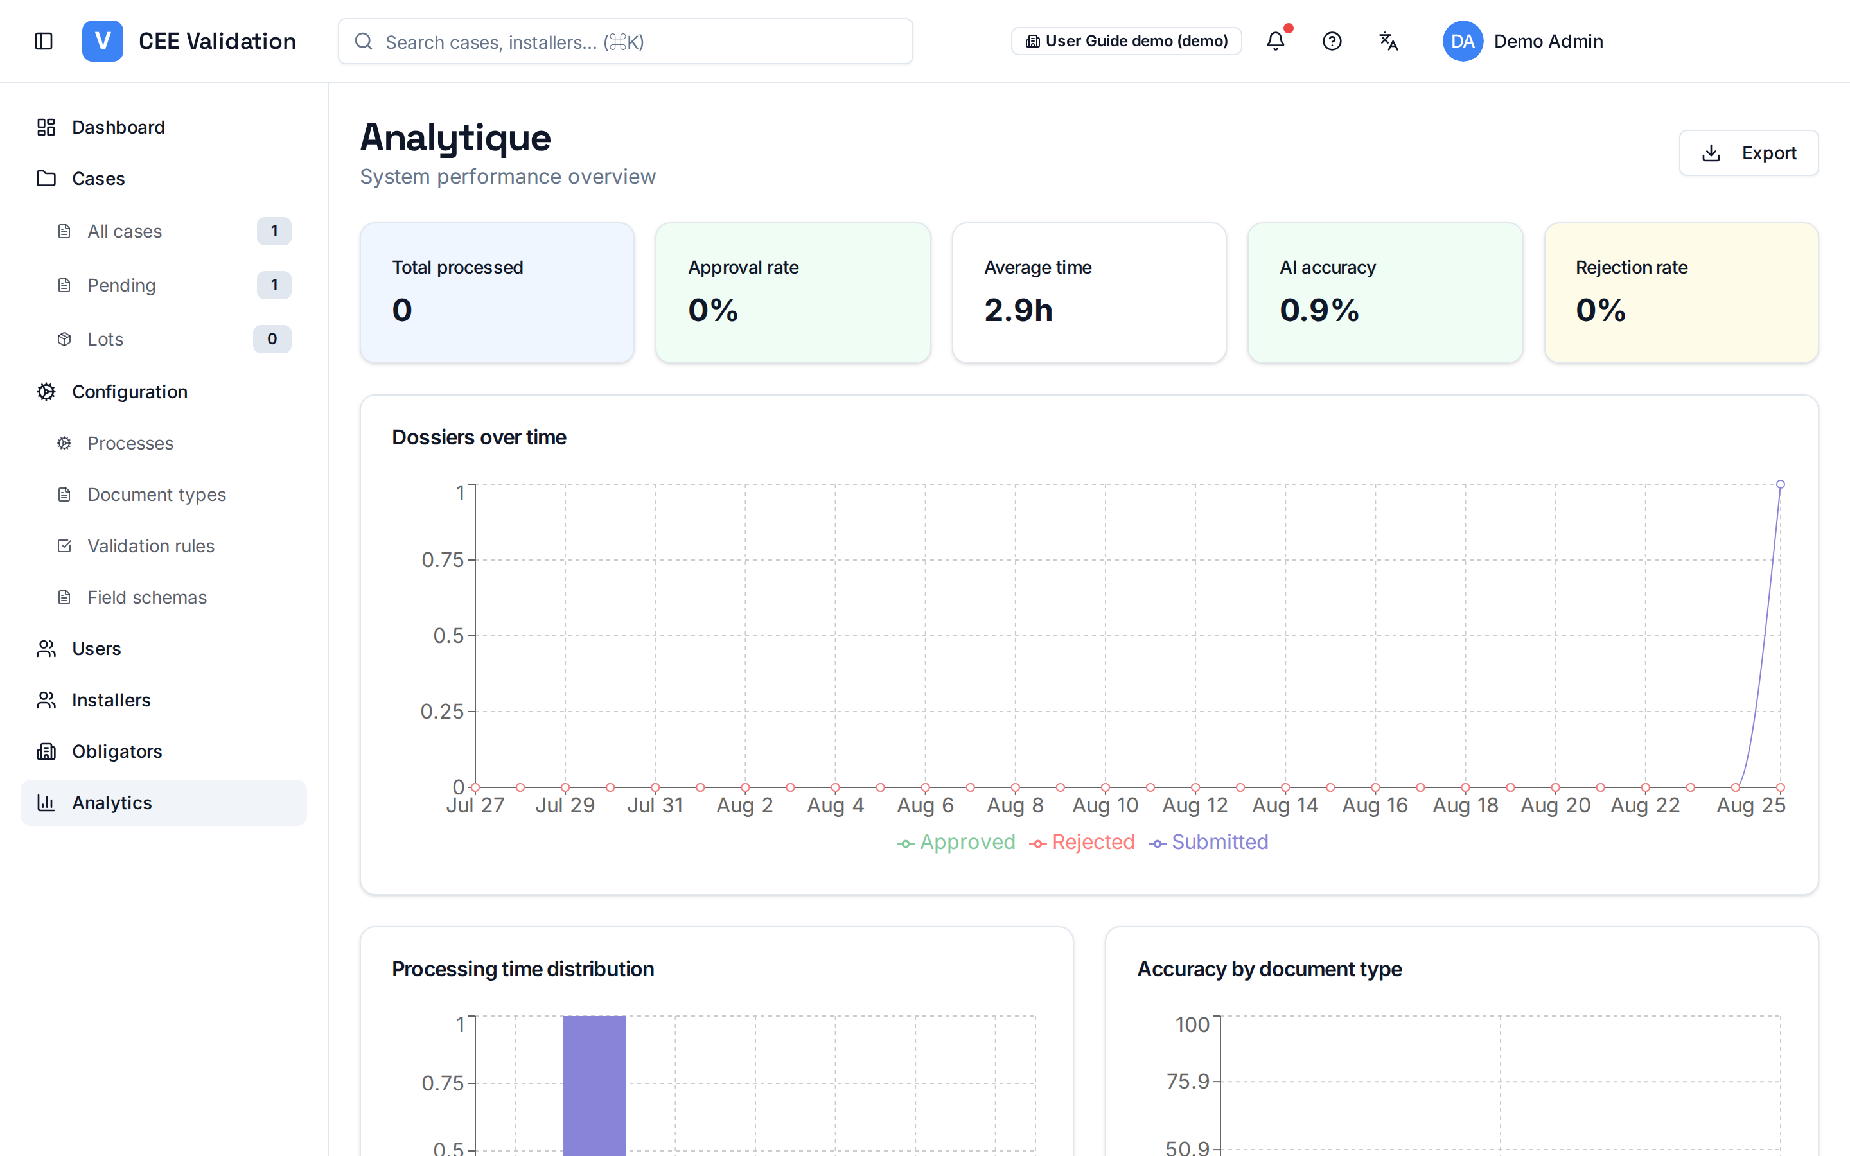Change language with the translate icon
This screenshot has height=1156, width=1850.
click(x=1388, y=41)
